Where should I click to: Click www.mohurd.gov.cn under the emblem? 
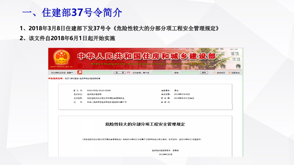(61, 67)
